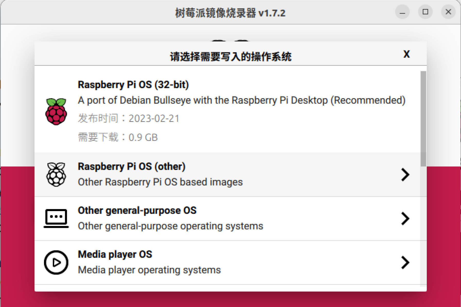Click the 0.9 GB download size label
Viewport: 461px width, 307px height.
click(x=118, y=137)
